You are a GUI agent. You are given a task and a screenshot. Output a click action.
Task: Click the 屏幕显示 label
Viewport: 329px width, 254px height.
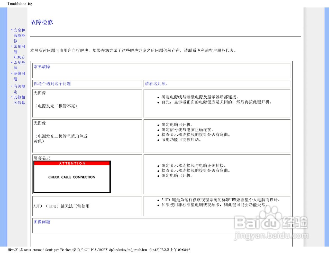click(x=42, y=158)
